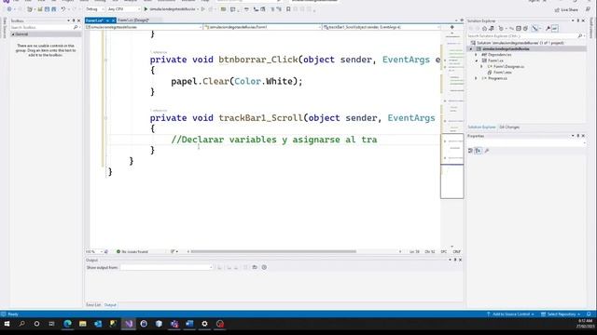Viewport: 597px width, 335px height.
Task: Switch to the Git Changes tab
Action: tap(509, 127)
